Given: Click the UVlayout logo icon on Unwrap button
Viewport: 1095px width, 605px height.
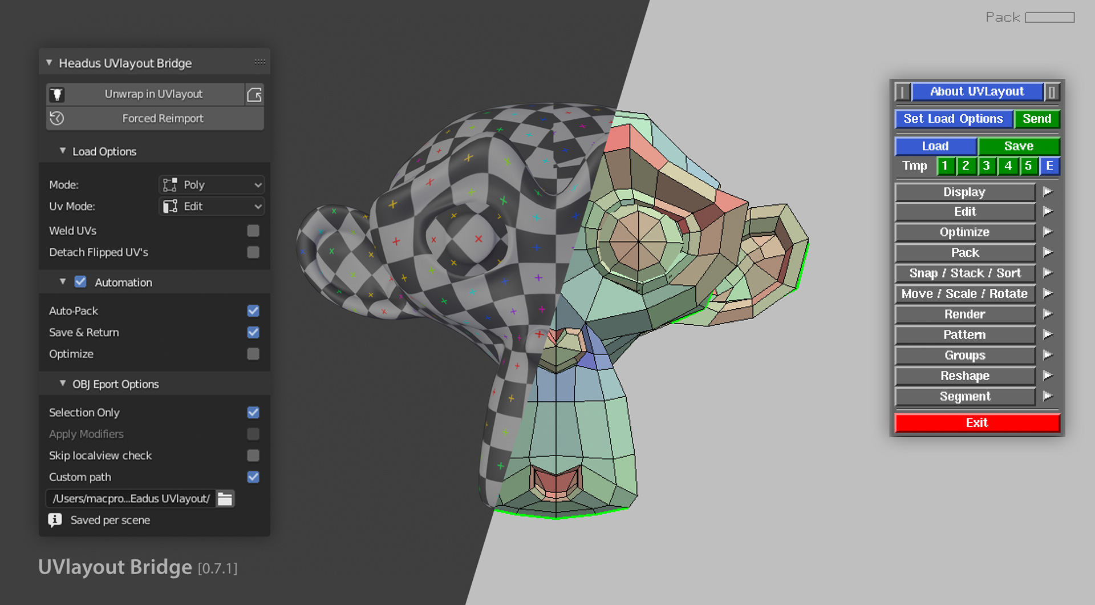Looking at the screenshot, I should pyautogui.click(x=56, y=94).
